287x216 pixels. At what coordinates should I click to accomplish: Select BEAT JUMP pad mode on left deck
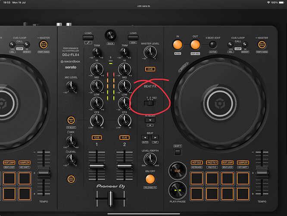tap(9, 162)
